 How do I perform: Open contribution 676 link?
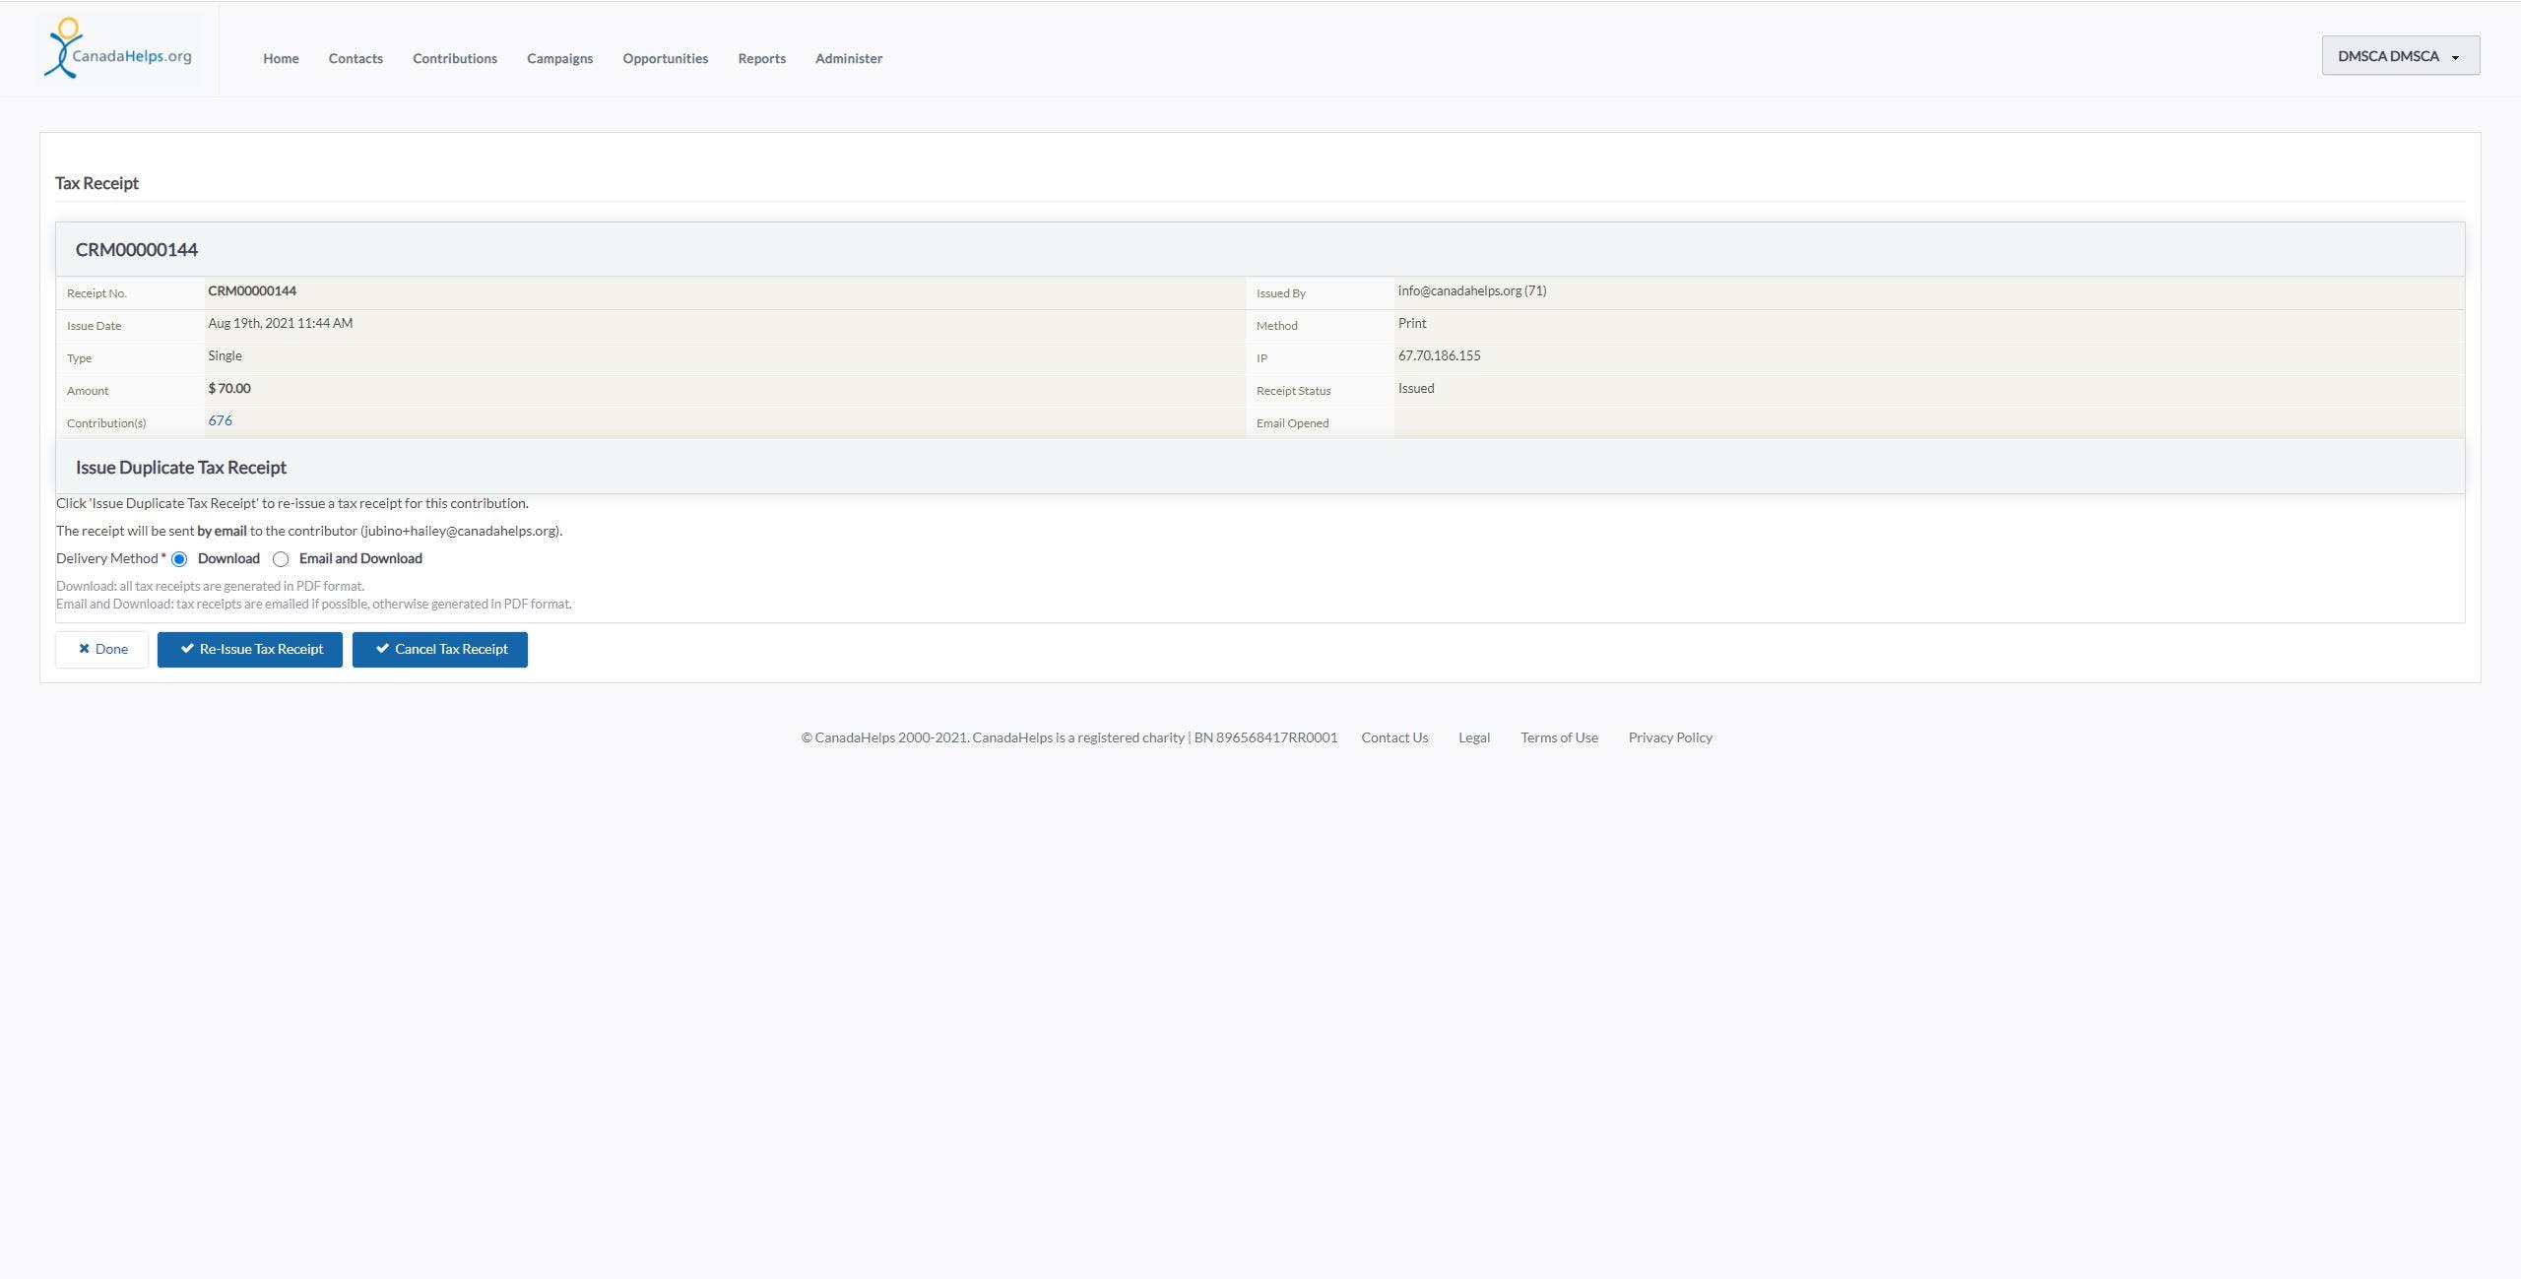(x=220, y=420)
